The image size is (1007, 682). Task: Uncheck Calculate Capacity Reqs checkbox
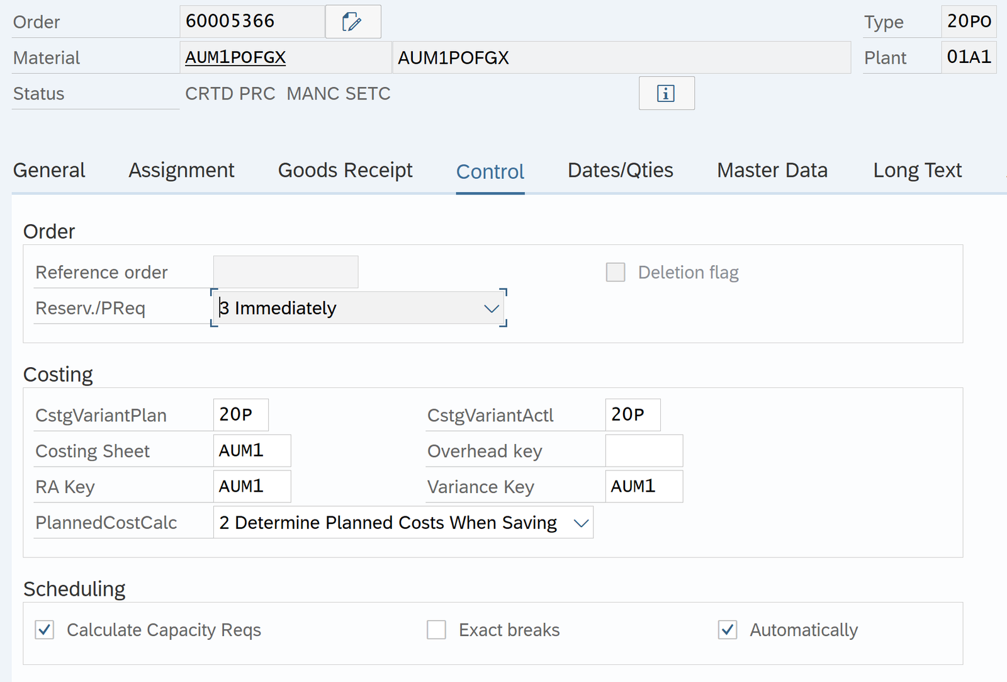[45, 630]
